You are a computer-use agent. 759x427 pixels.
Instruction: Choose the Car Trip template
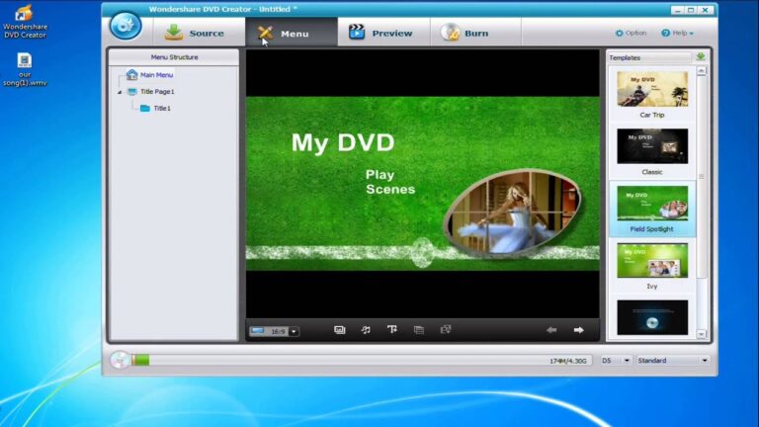[652, 95]
